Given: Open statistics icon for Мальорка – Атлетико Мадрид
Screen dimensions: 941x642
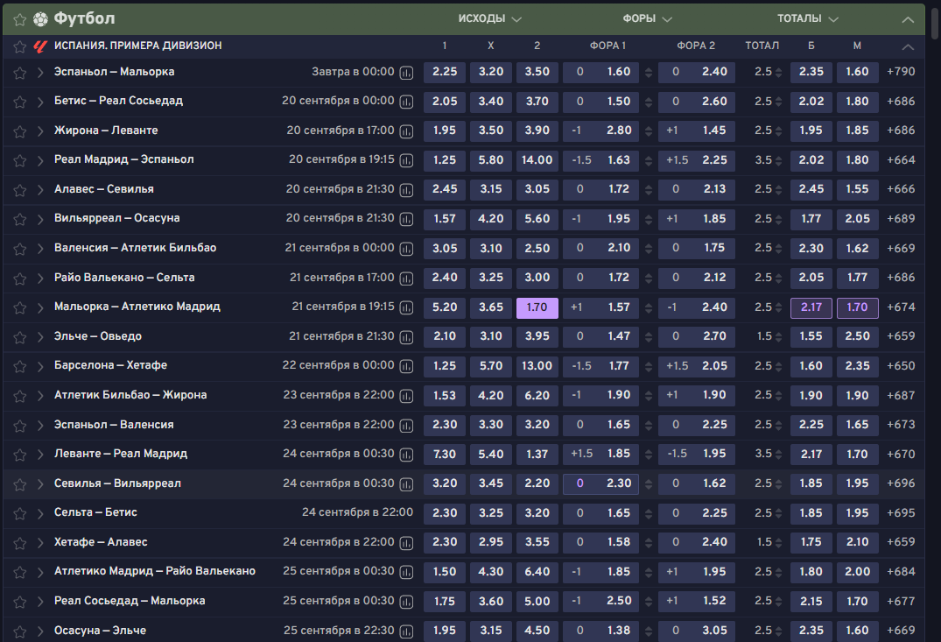Looking at the screenshot, I should pyautogui.click(x=406, y=307).
